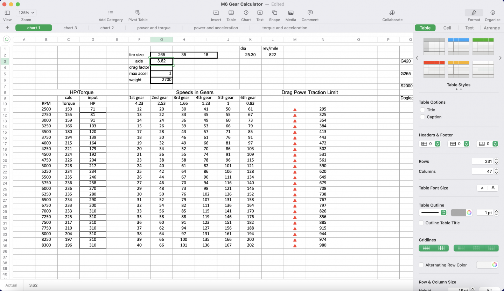504x291 pixels.
Task: Enable the table Title checkbox
Action: click(x=422, y=110)
